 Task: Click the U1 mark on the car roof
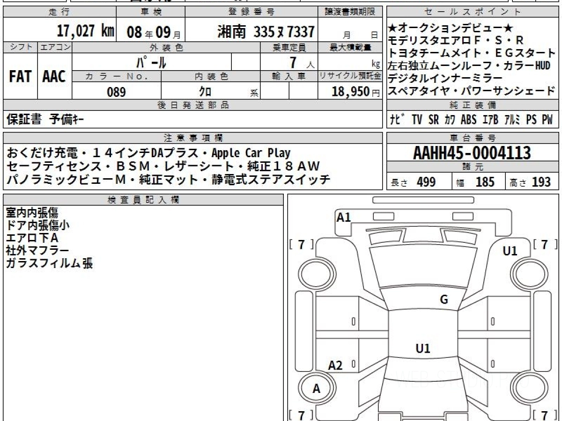423,348
